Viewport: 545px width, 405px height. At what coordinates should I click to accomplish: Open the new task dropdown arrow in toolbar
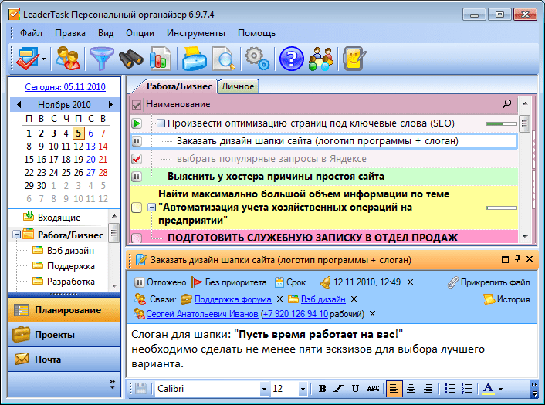point(43,59)
